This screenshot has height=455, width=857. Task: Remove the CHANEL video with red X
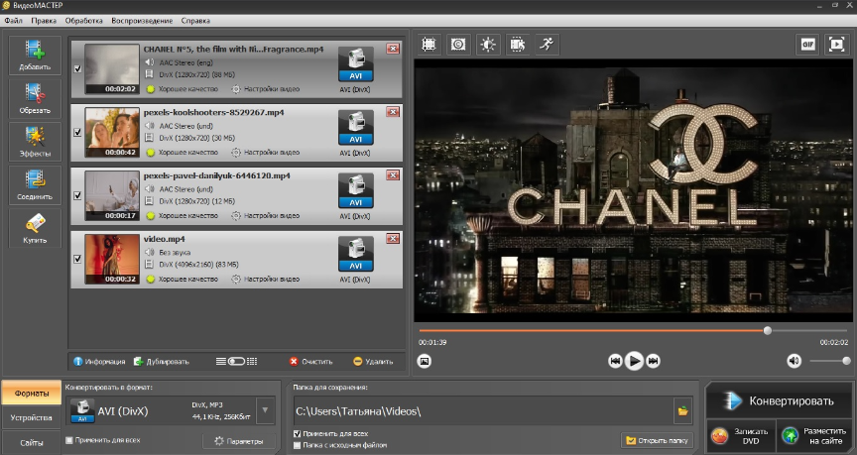coord(393,49)
